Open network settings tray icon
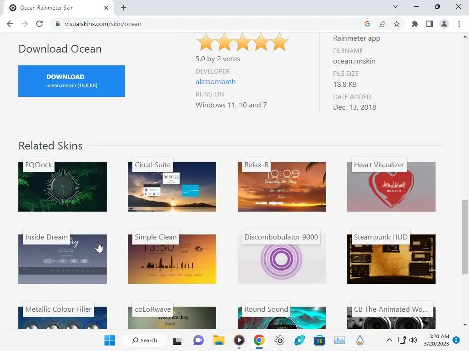This screenshot has height=351, width=469. coord(402,340)
